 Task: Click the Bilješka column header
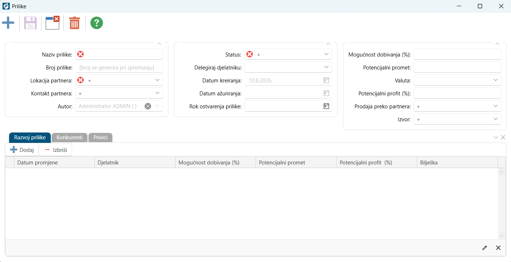pos(457,162)
